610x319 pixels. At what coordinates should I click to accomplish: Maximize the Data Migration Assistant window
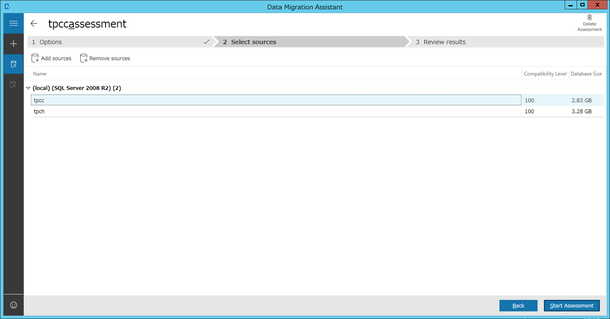pos(582,5)
